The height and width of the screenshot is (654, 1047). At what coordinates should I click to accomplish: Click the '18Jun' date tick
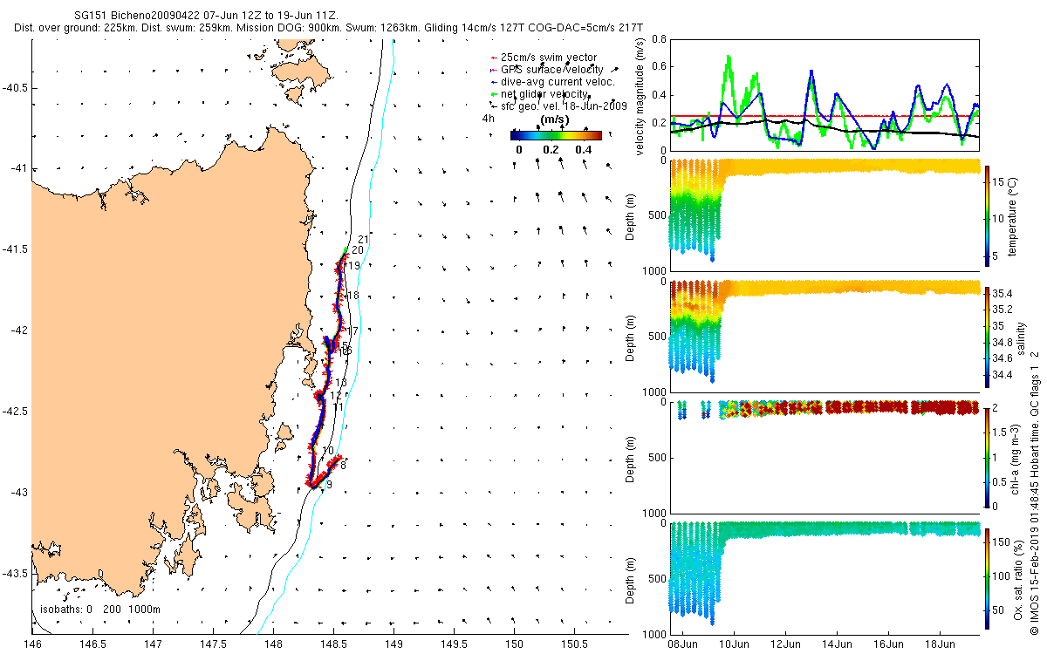[940, 644]
